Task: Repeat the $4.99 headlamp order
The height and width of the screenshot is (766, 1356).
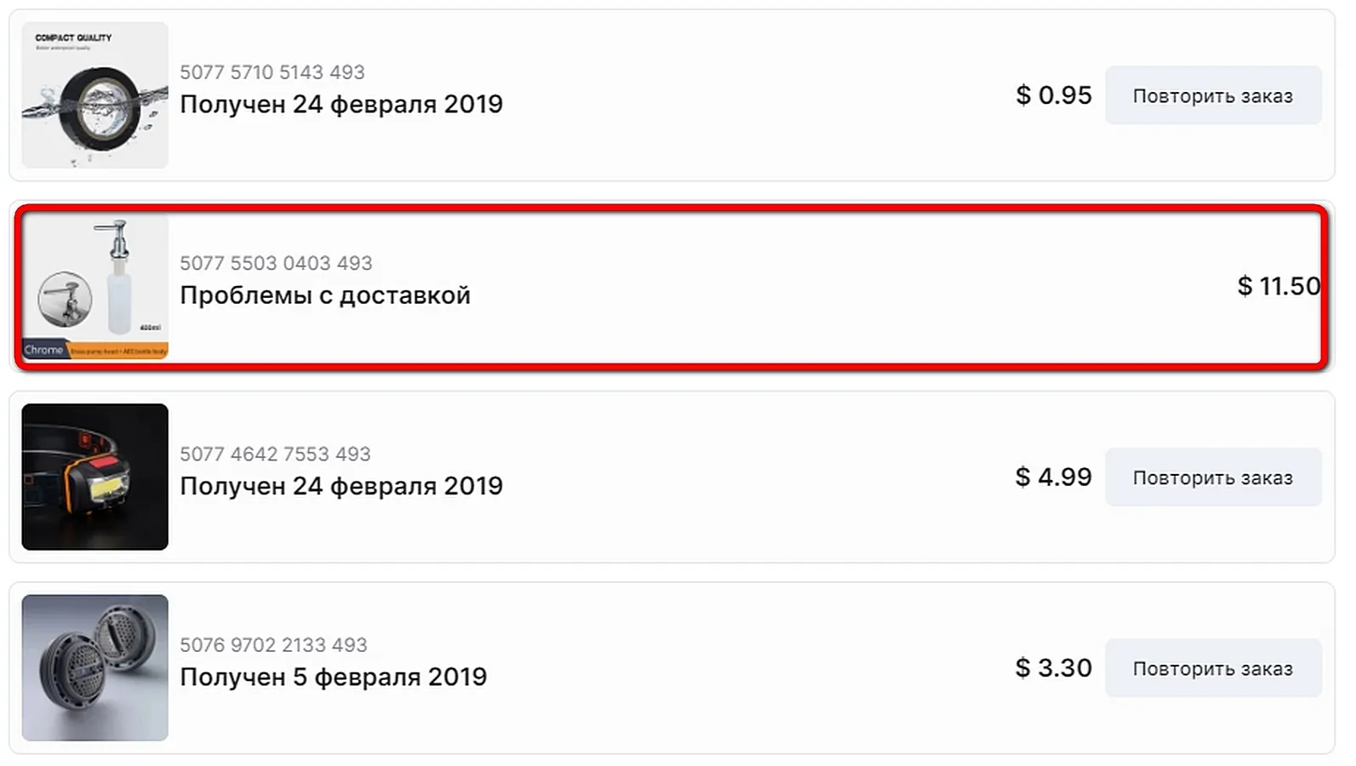Action: coord(1212,477)
